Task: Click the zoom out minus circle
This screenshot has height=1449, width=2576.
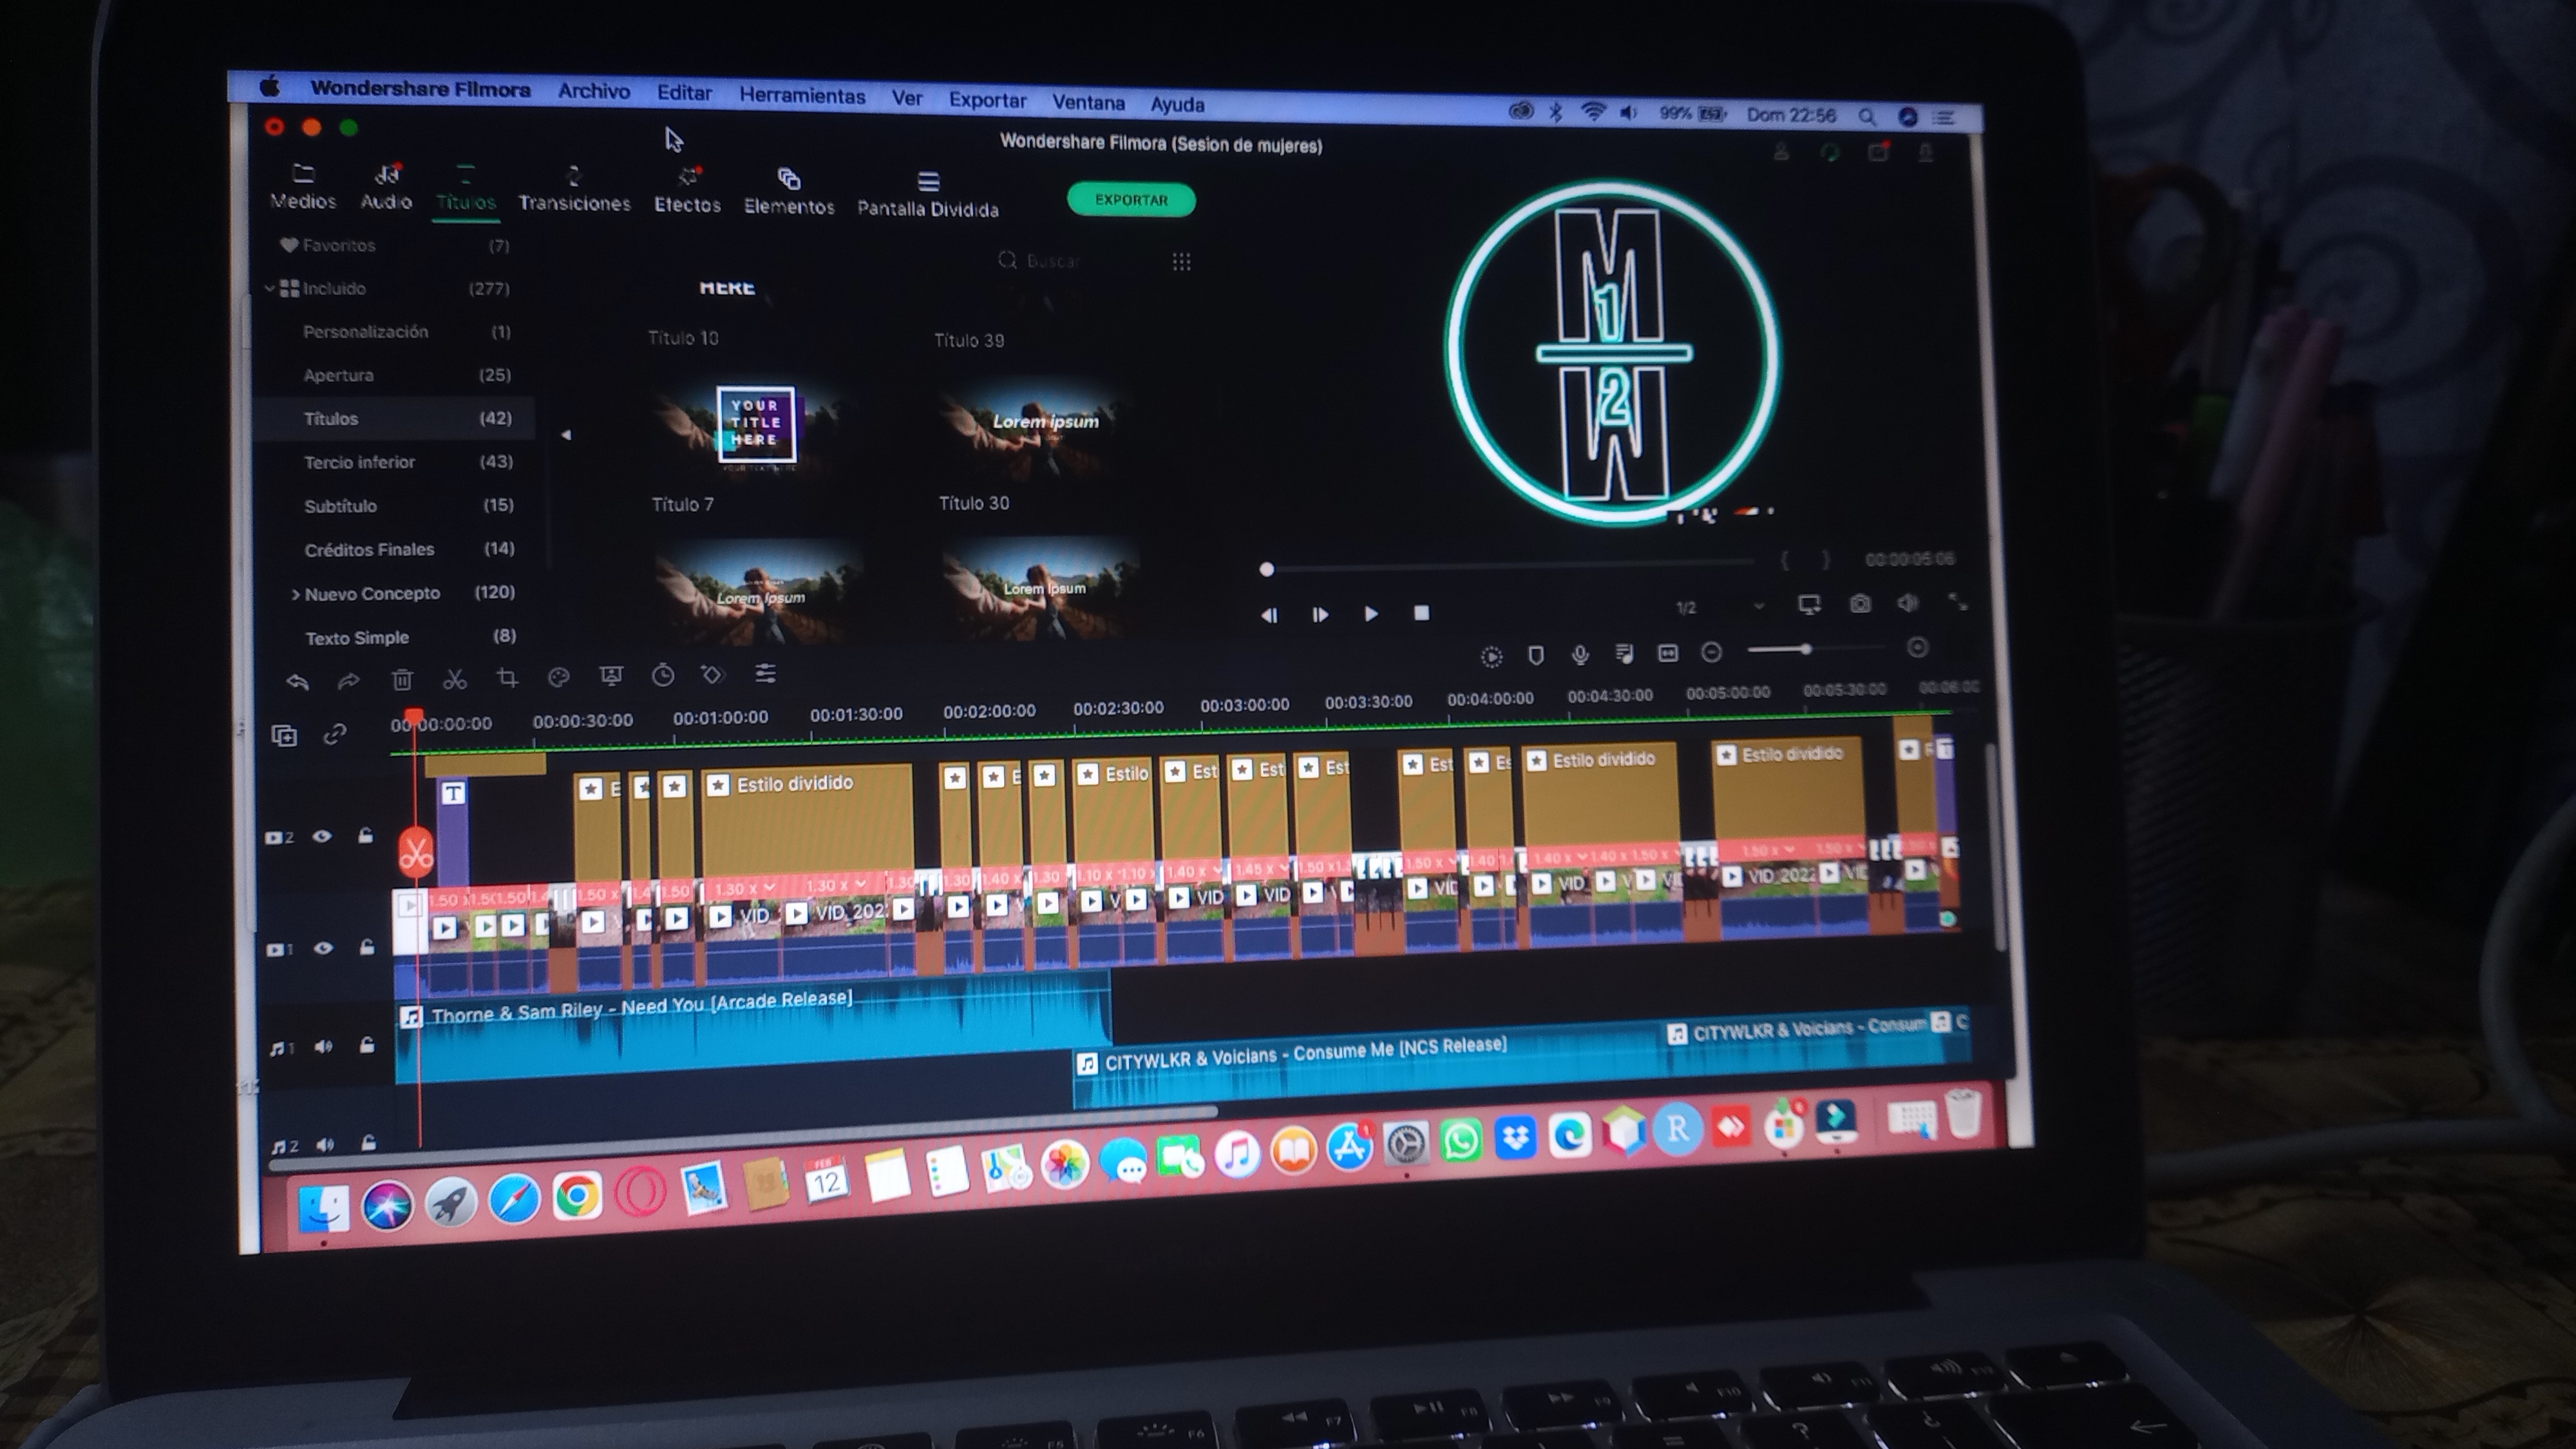Action: click(x=1712, y=652)
